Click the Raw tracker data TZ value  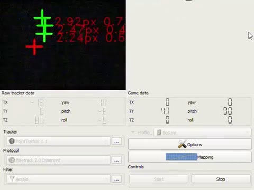pos(39,120)
